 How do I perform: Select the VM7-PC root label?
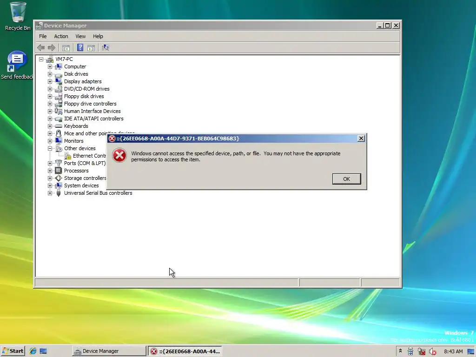point(64,59)
